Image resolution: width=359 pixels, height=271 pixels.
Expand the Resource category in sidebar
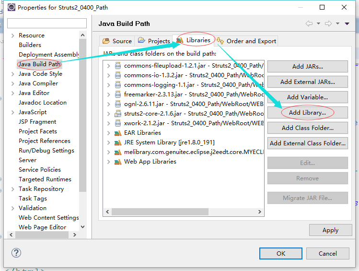click(x=13, y=35)
